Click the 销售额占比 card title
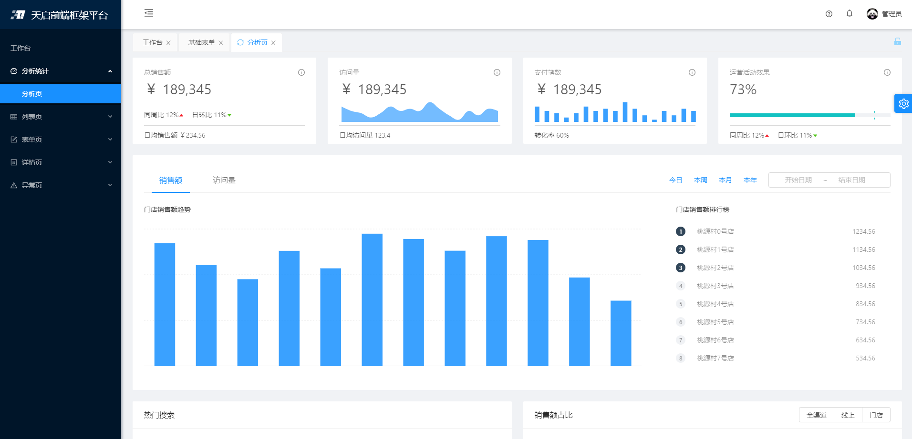The width and height of the screenshot is (912, 439). point(553,415)
